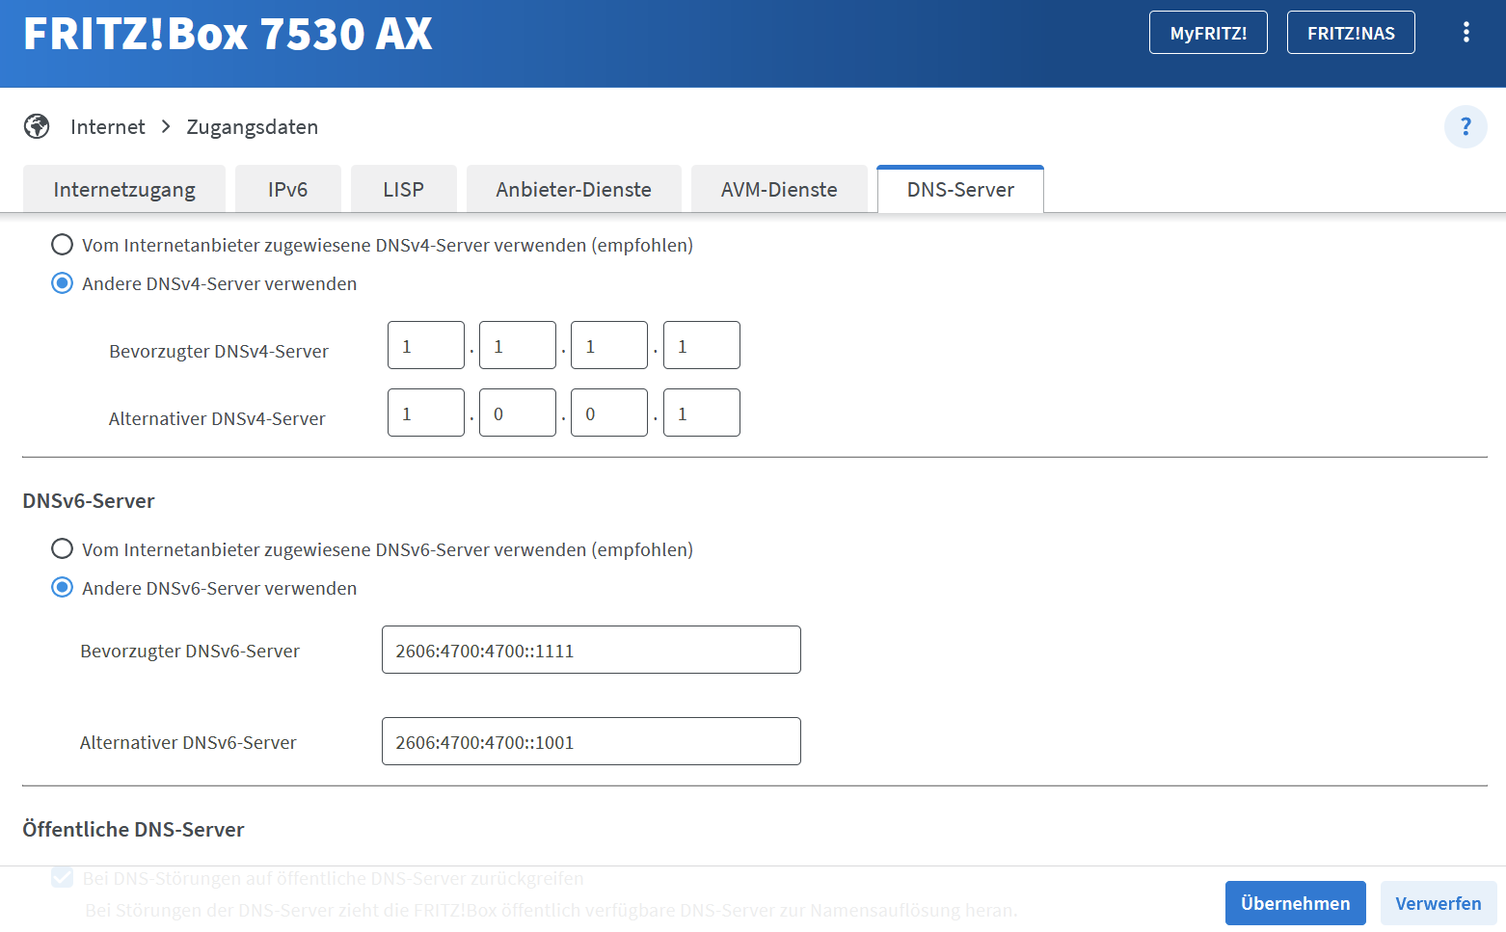The height and width of the screenshot is (932, 1506).
Task: Discard changes with Verwerfen
Action: pyautogui.click(x=1439, y=903)
